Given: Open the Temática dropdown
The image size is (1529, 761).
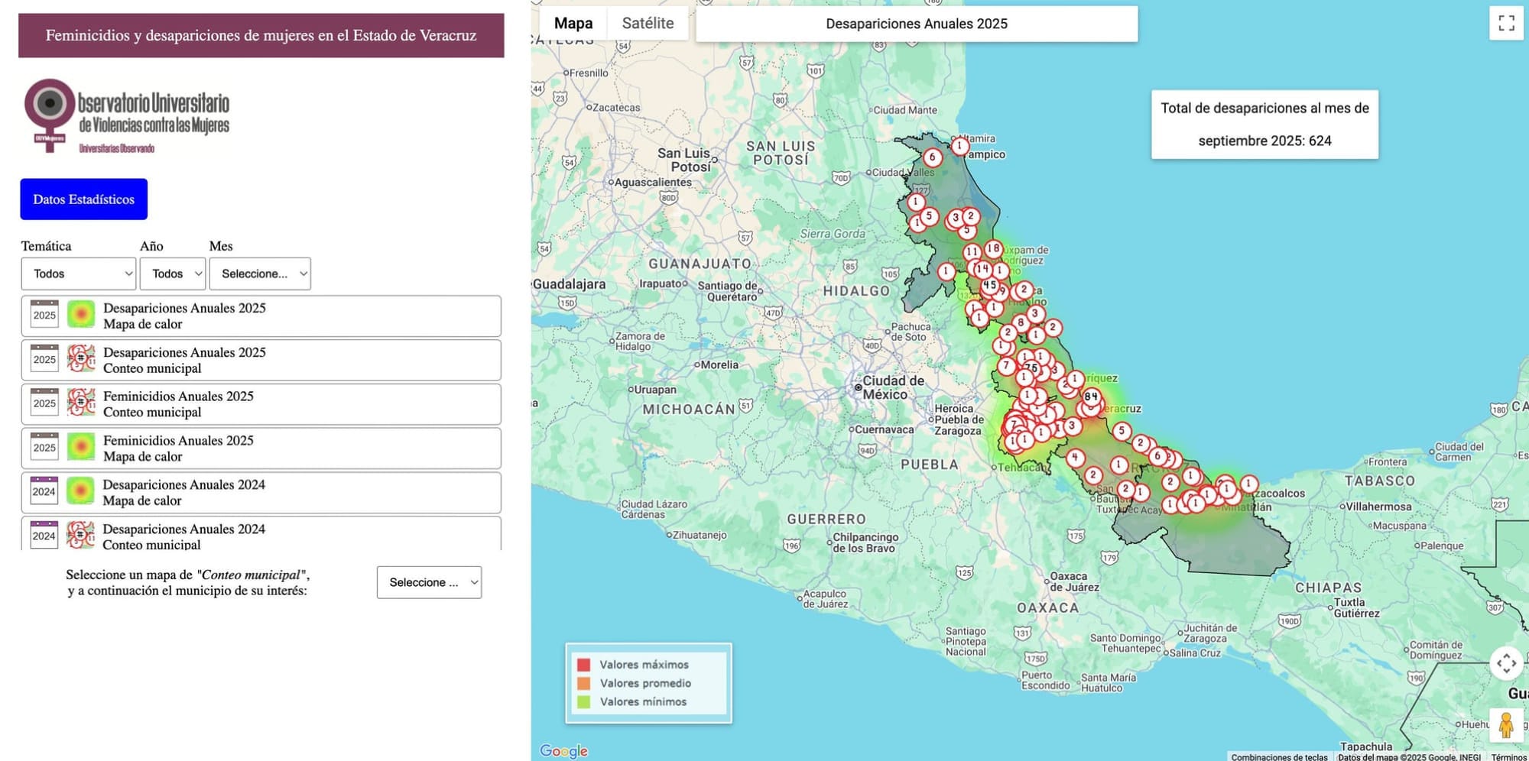Looking at the screenshot, I should coord(79,274).
